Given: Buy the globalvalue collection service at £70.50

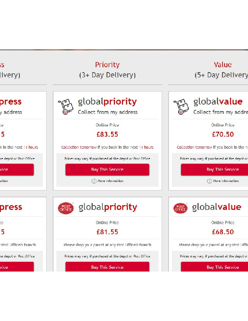Looking at the screenshot, I should [214, 169].
